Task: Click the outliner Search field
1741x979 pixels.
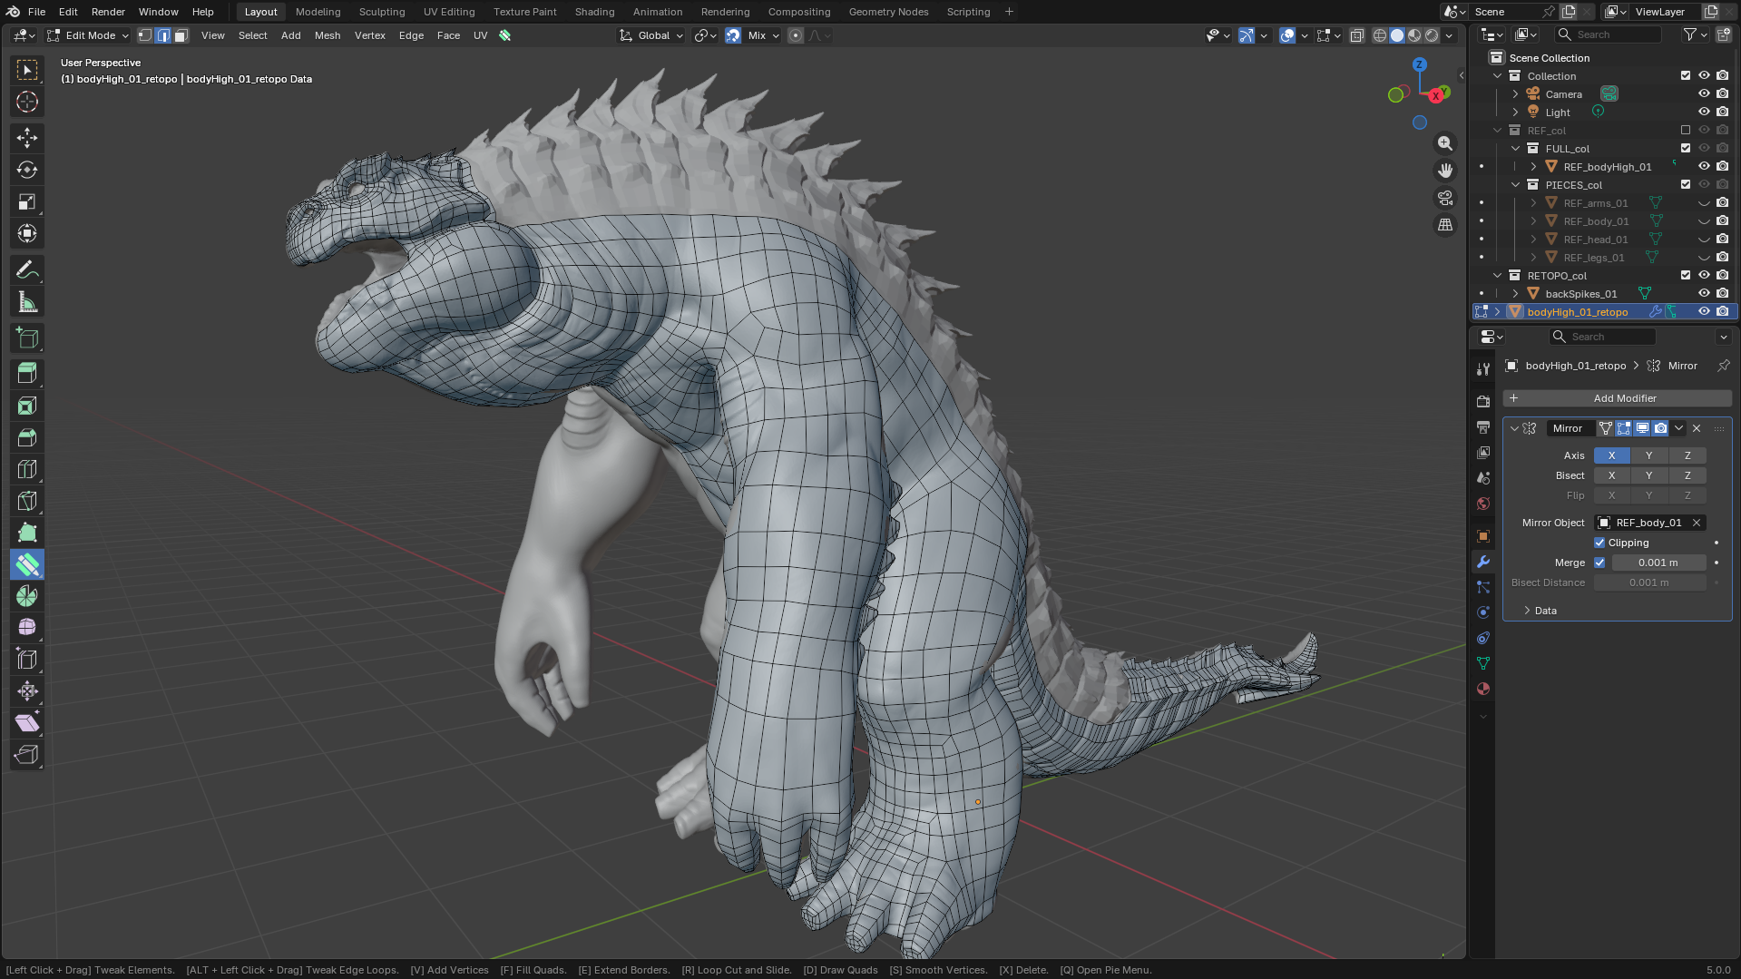Action: [1609, 34]
